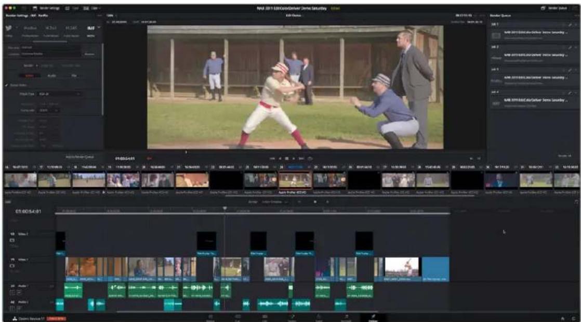This screenshot has height=322, width=581.
Task: Edit Job 4 with pencil icon
Action: click(570, 92)
